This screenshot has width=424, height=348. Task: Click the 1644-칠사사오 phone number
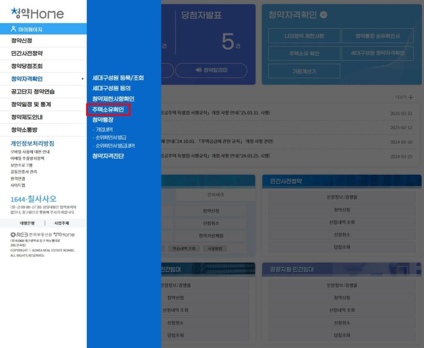coord(34,199)
